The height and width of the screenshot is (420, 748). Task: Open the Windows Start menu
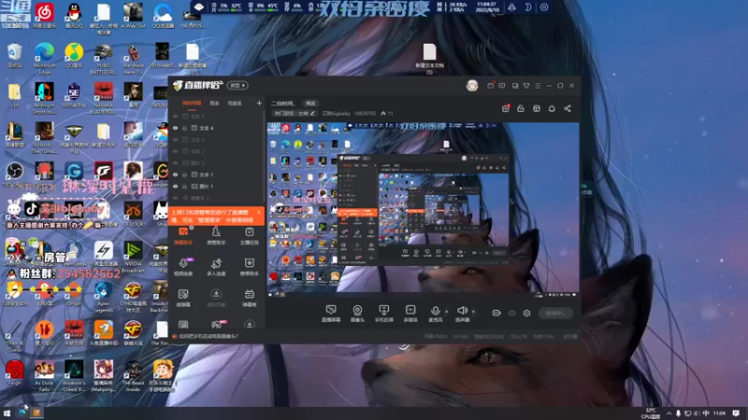point(7,413)
